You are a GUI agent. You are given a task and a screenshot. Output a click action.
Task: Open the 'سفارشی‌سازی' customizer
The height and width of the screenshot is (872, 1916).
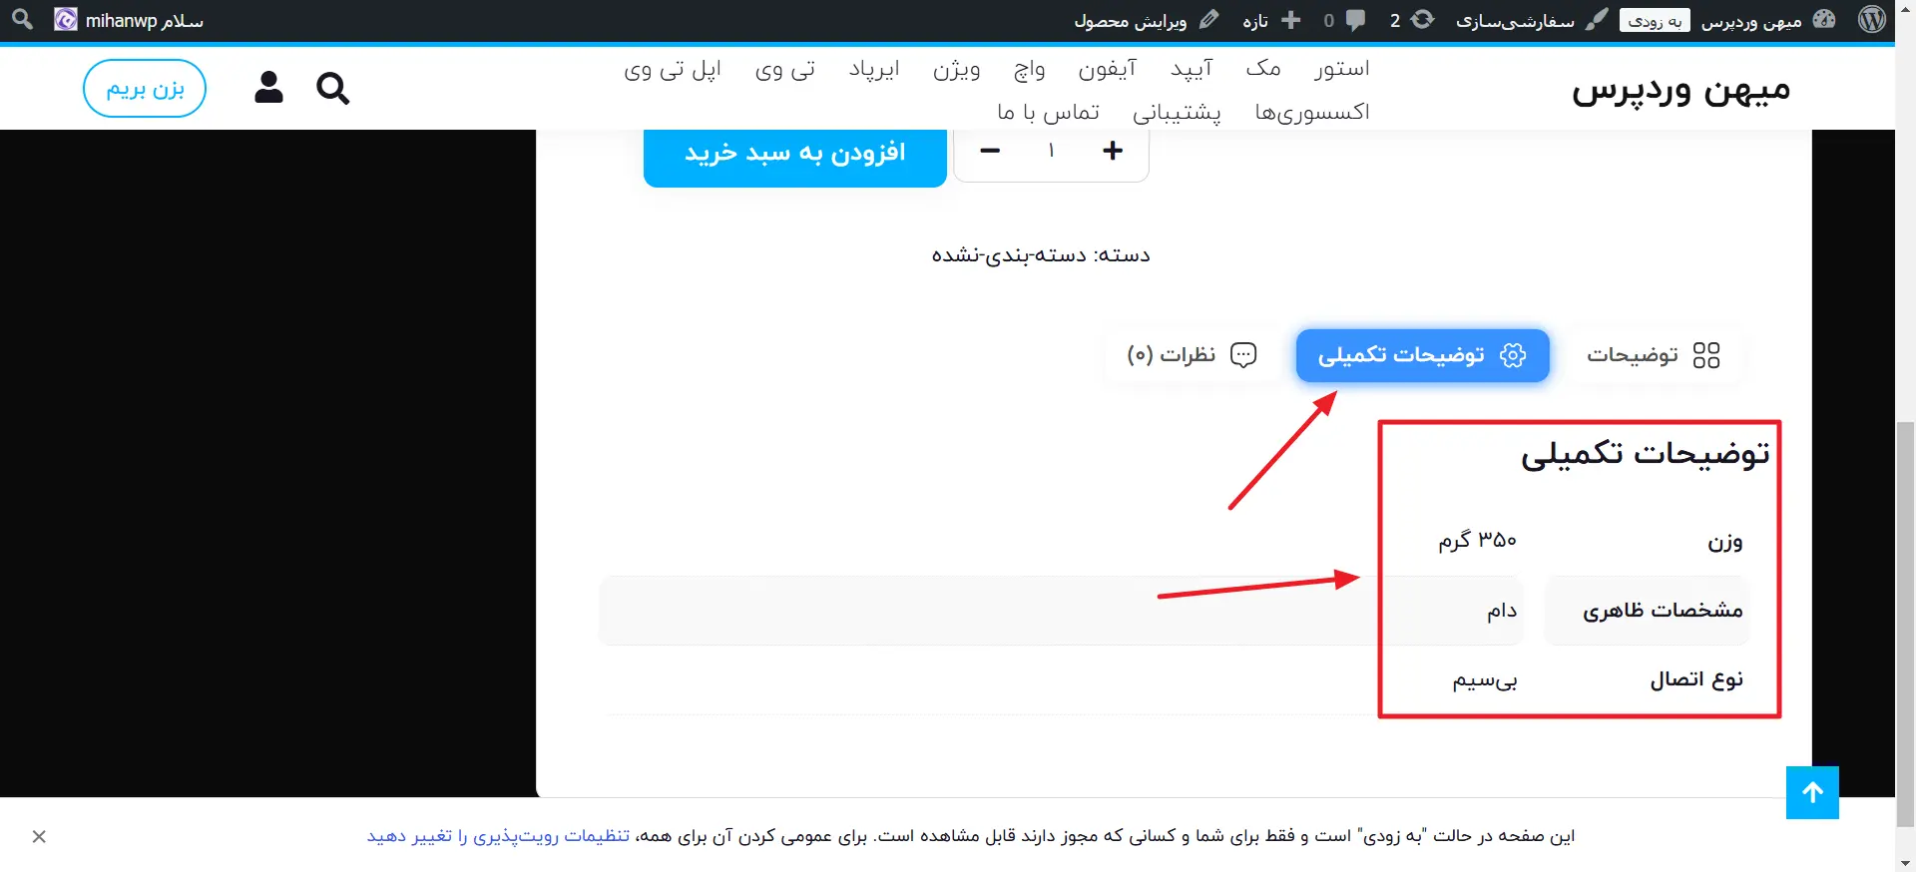(x=1530, y=20)
